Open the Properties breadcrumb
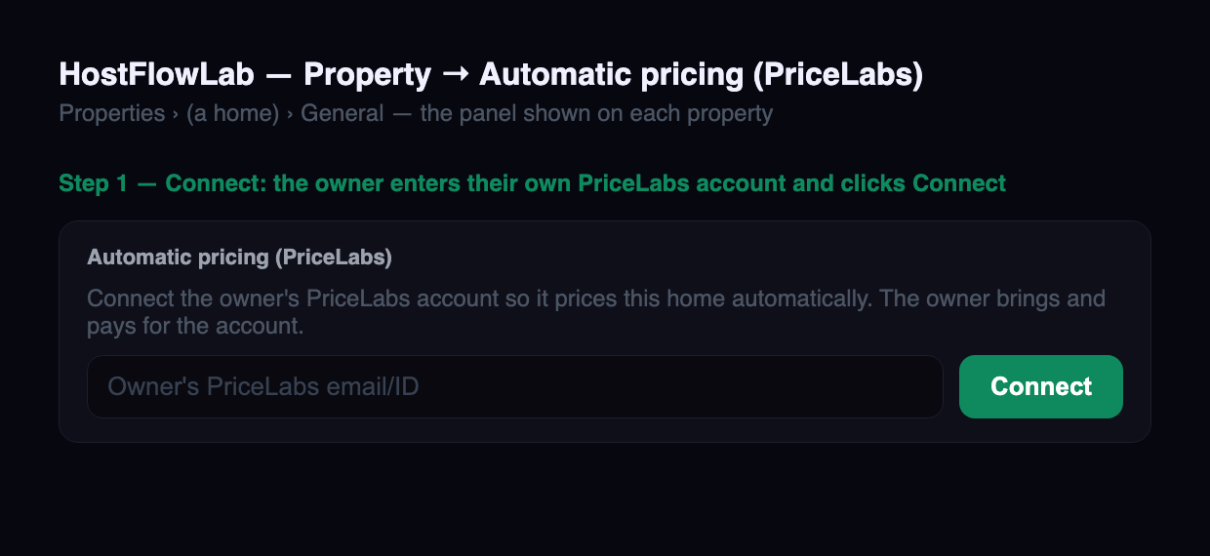The width and height of the screenshot is (1210, 556). pyautogui.click(x=112, y=113)
